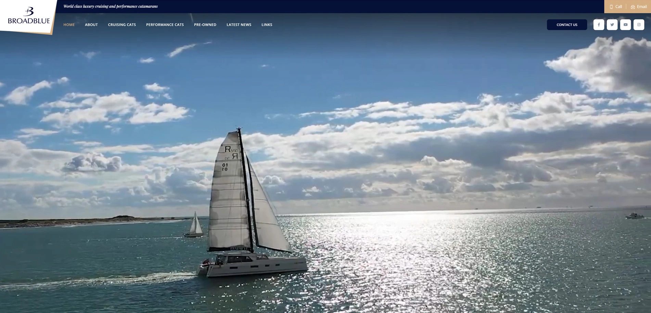Click the hero background video area
The height and width of the screenshot is (313, 651).
click(411, 154)
